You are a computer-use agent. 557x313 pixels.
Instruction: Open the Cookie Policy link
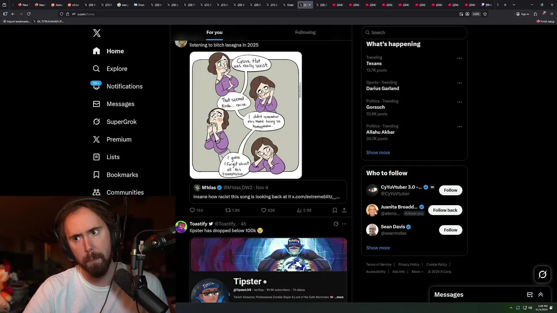pos(436,264)
